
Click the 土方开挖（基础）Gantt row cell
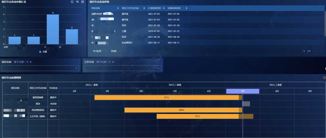[38, 116]
